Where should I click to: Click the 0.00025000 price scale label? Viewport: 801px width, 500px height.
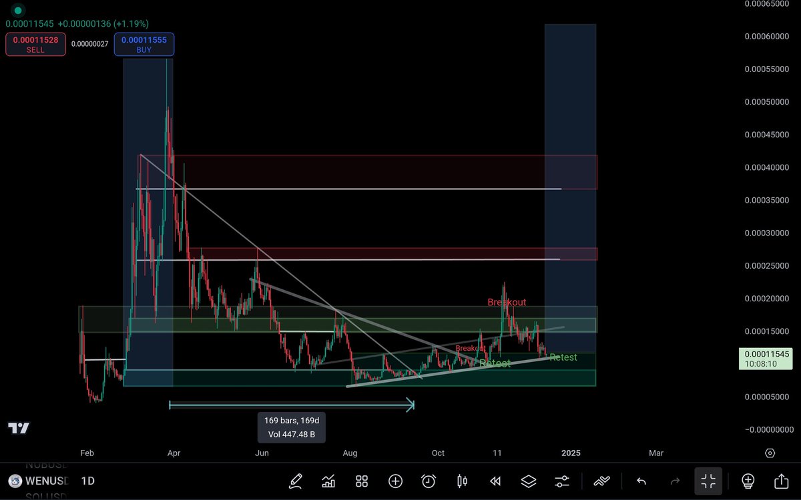[x=768, y=266]
